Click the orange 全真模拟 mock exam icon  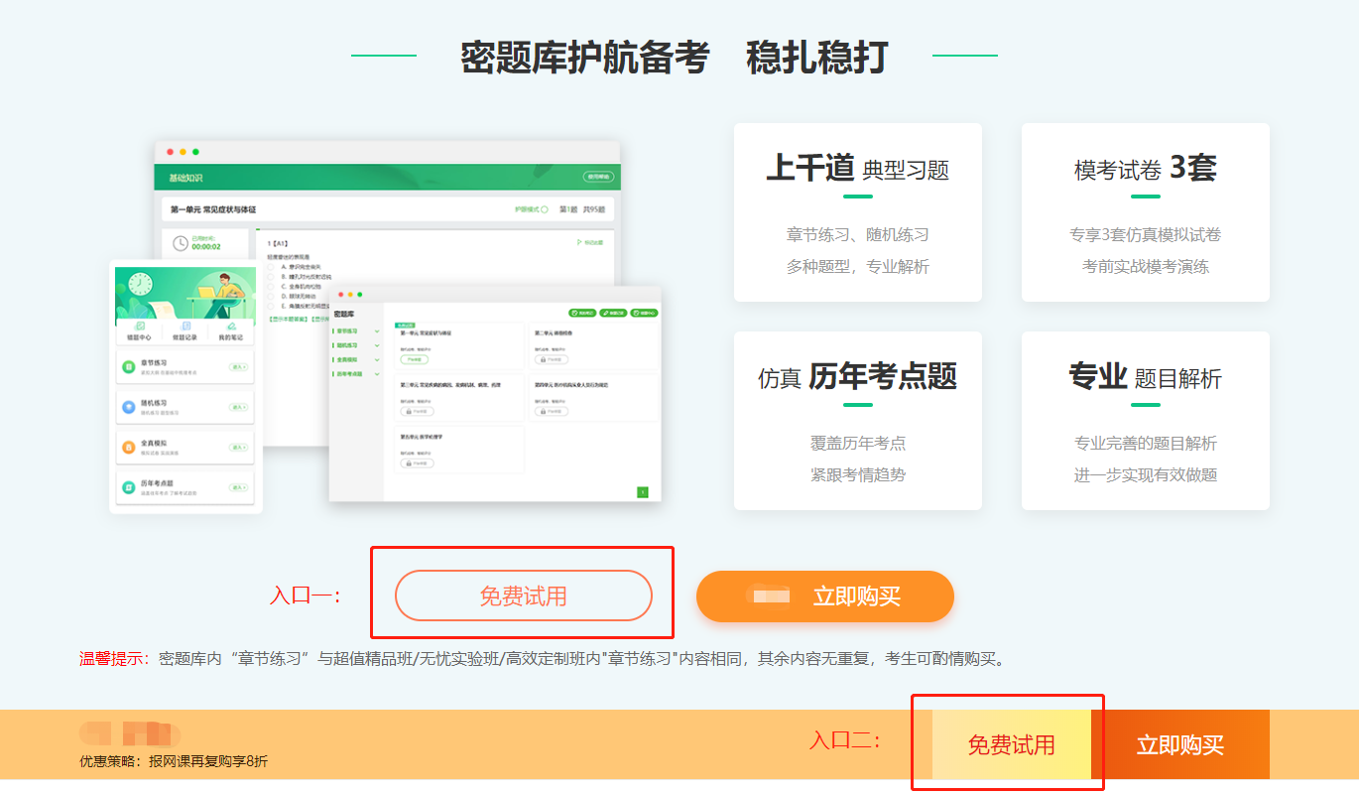coord(129,448)
